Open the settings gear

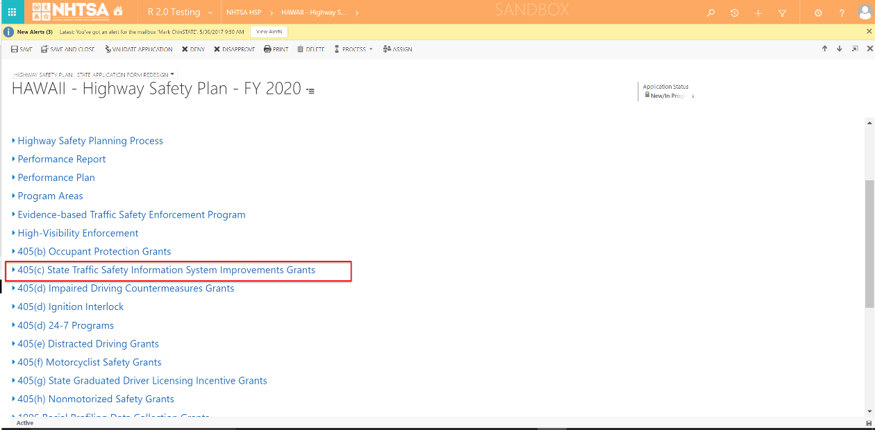pyautogui.click(x=818, y=12)
